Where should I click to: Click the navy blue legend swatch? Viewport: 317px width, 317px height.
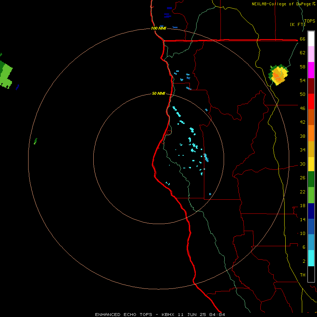point(311,211)
